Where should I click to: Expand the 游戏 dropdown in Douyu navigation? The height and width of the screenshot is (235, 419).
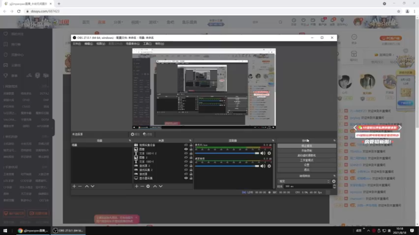point(153,22)
